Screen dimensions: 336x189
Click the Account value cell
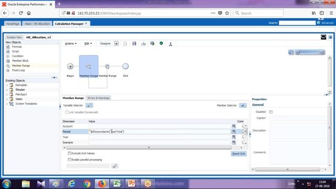[160, 126]
